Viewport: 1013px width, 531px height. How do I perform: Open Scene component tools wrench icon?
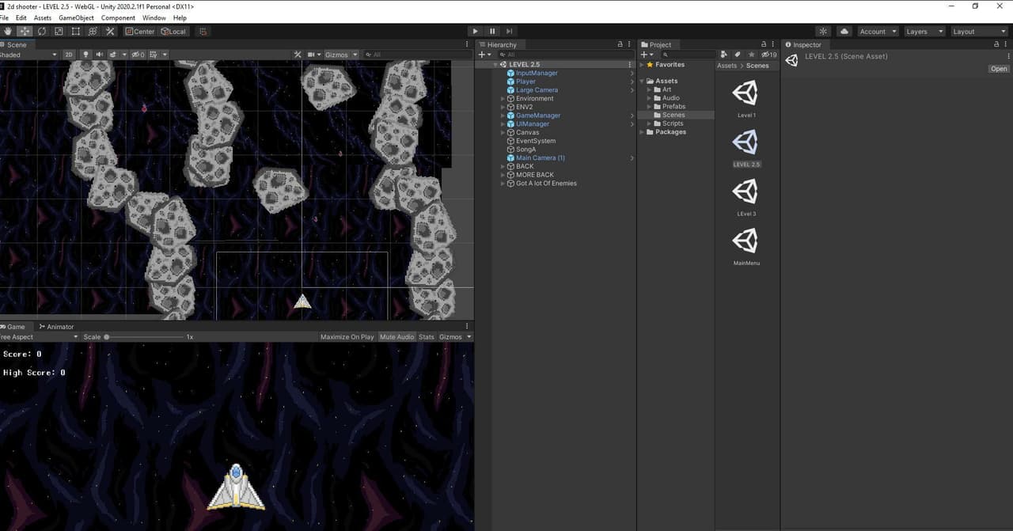[298, 55]
